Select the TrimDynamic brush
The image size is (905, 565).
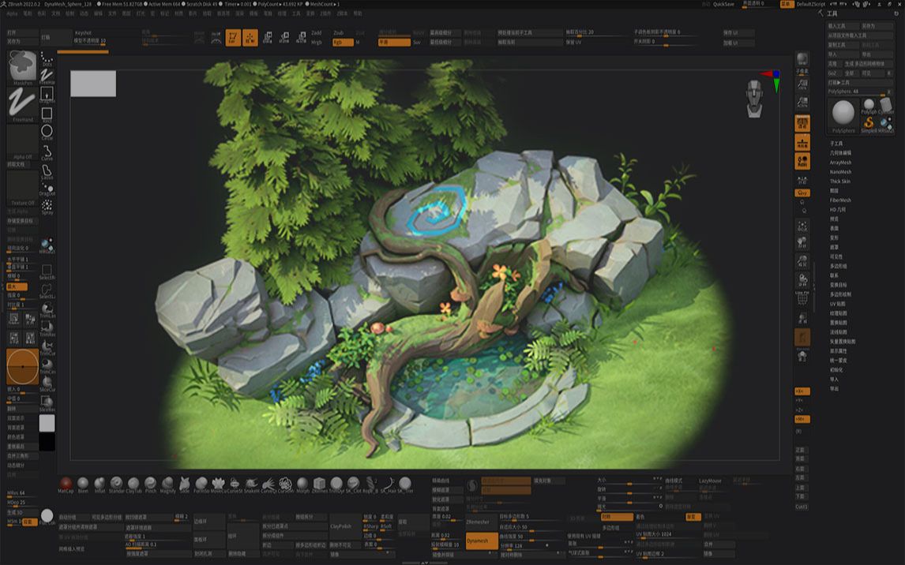click(x=336, y=484)
